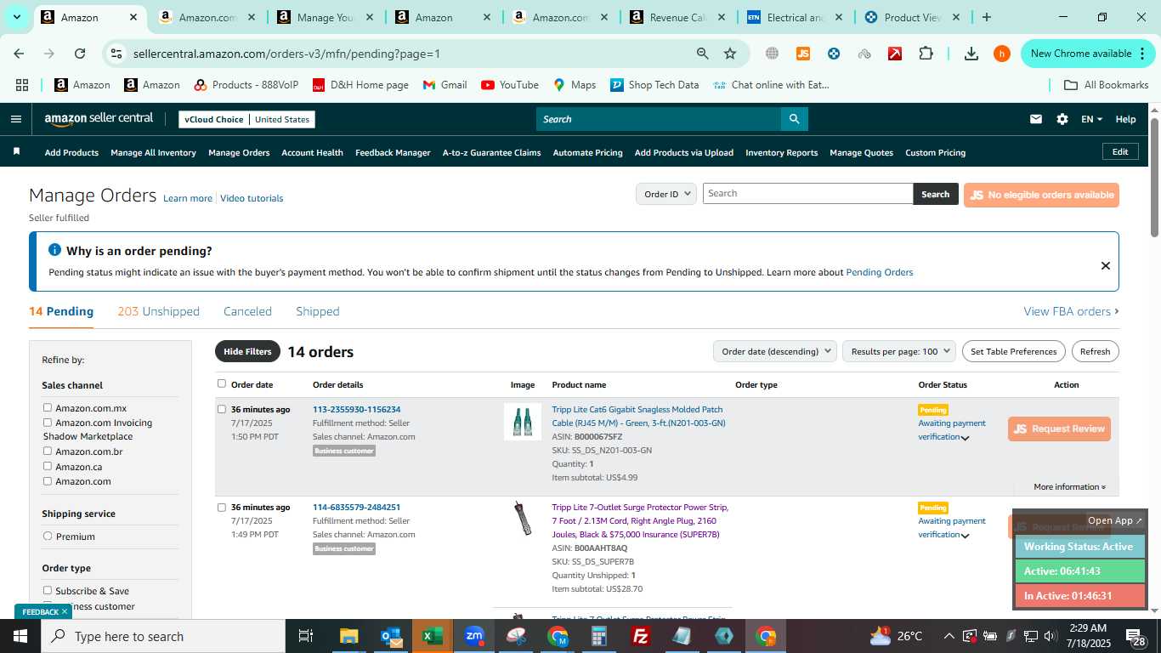Screen dimensions: 1161x653
Task: Open the Pending Orders help link
Action: coord(879,272)
